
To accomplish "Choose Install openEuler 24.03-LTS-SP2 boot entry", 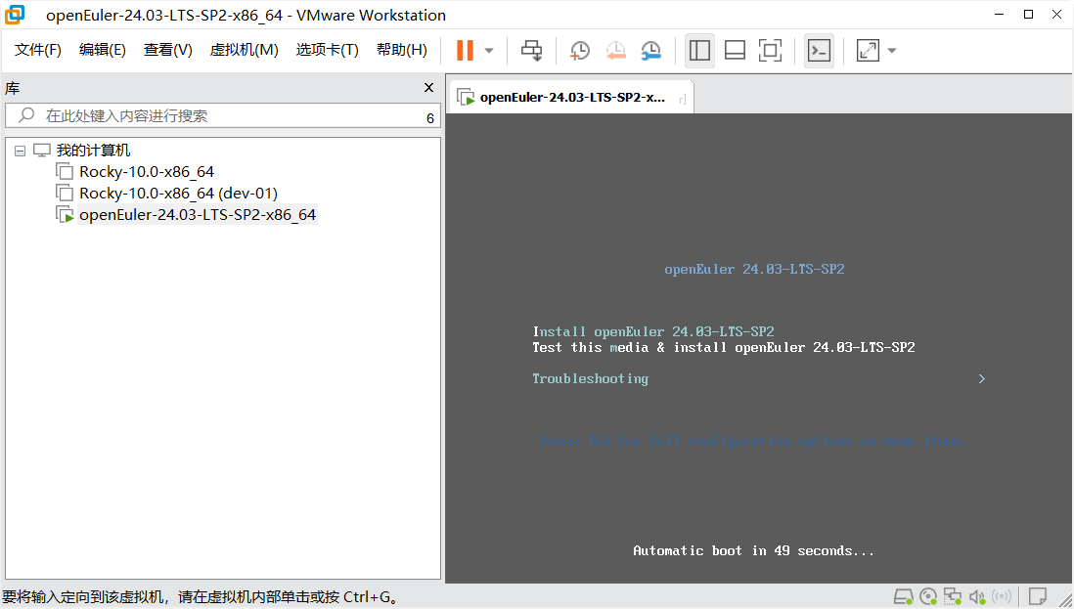I will click(653, 332).
